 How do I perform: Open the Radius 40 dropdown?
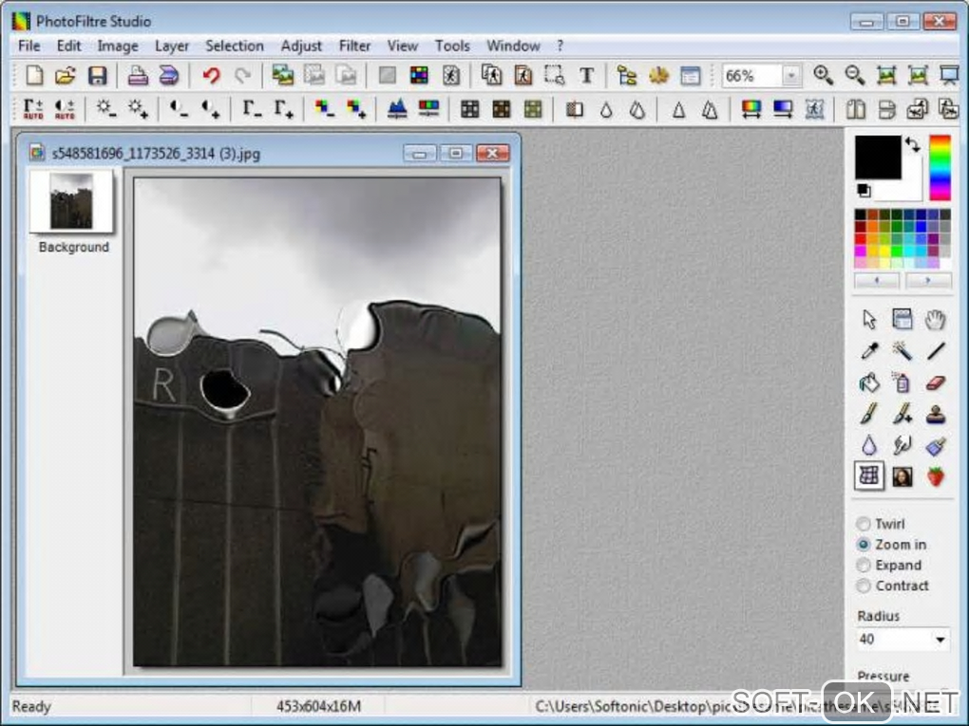click(940, 640)
